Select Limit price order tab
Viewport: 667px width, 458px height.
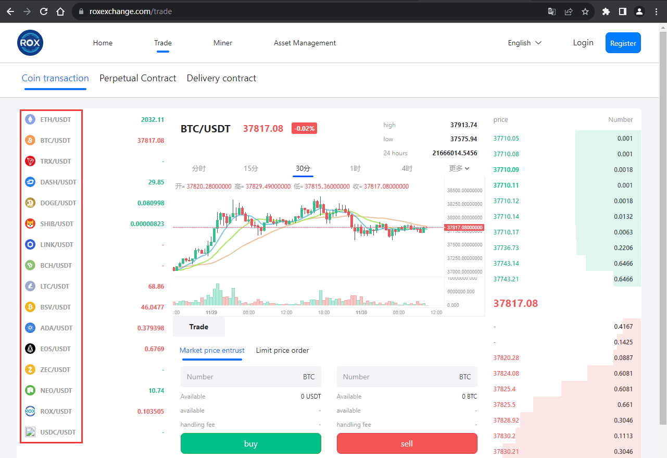pos(282,350)
